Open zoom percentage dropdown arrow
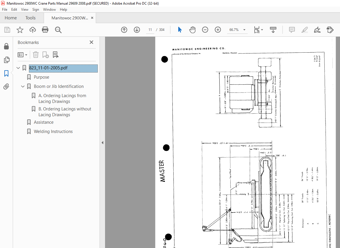The image size is (340, 248). [x=245, y=30]
